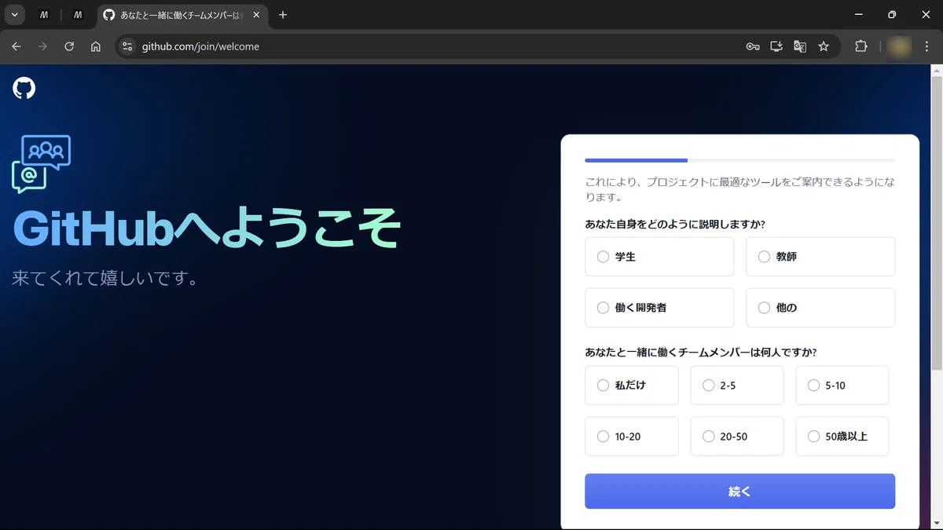
Task: Select the 他の radio option
Action: tap(820, 308)
